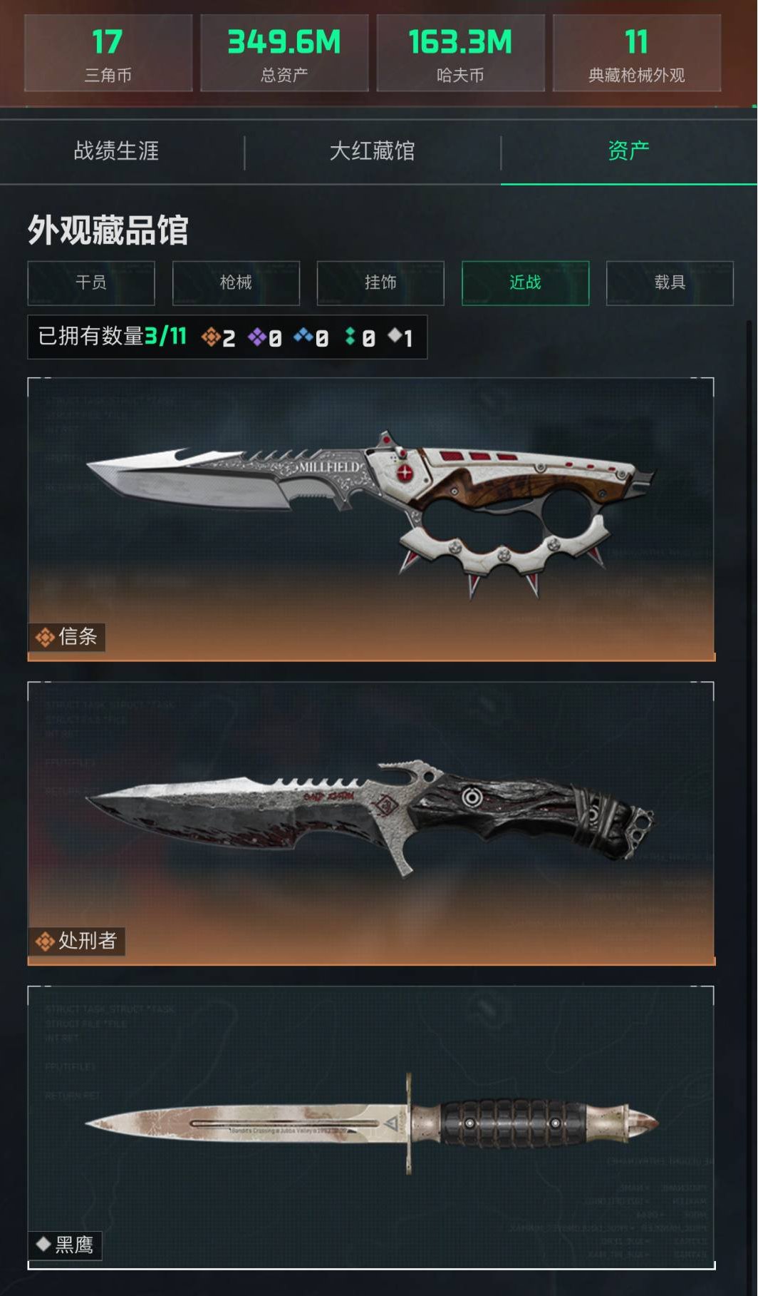Click the purple rarity diamond icon
This screenshot has height=1296, width=758.
pyautogui.click(x=256, y=336)
